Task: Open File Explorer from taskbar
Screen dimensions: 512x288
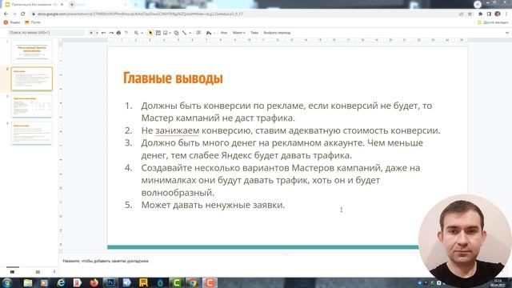Action: (x=28, y=282)
